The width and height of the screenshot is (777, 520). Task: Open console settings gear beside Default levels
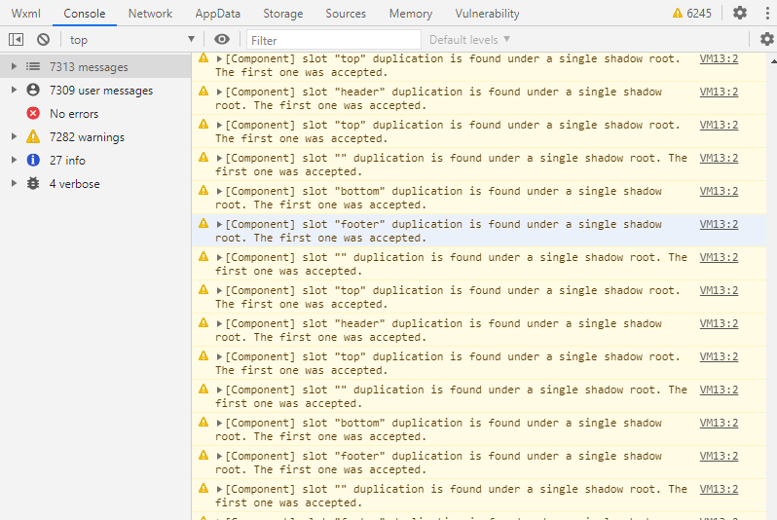coord(766,39)
